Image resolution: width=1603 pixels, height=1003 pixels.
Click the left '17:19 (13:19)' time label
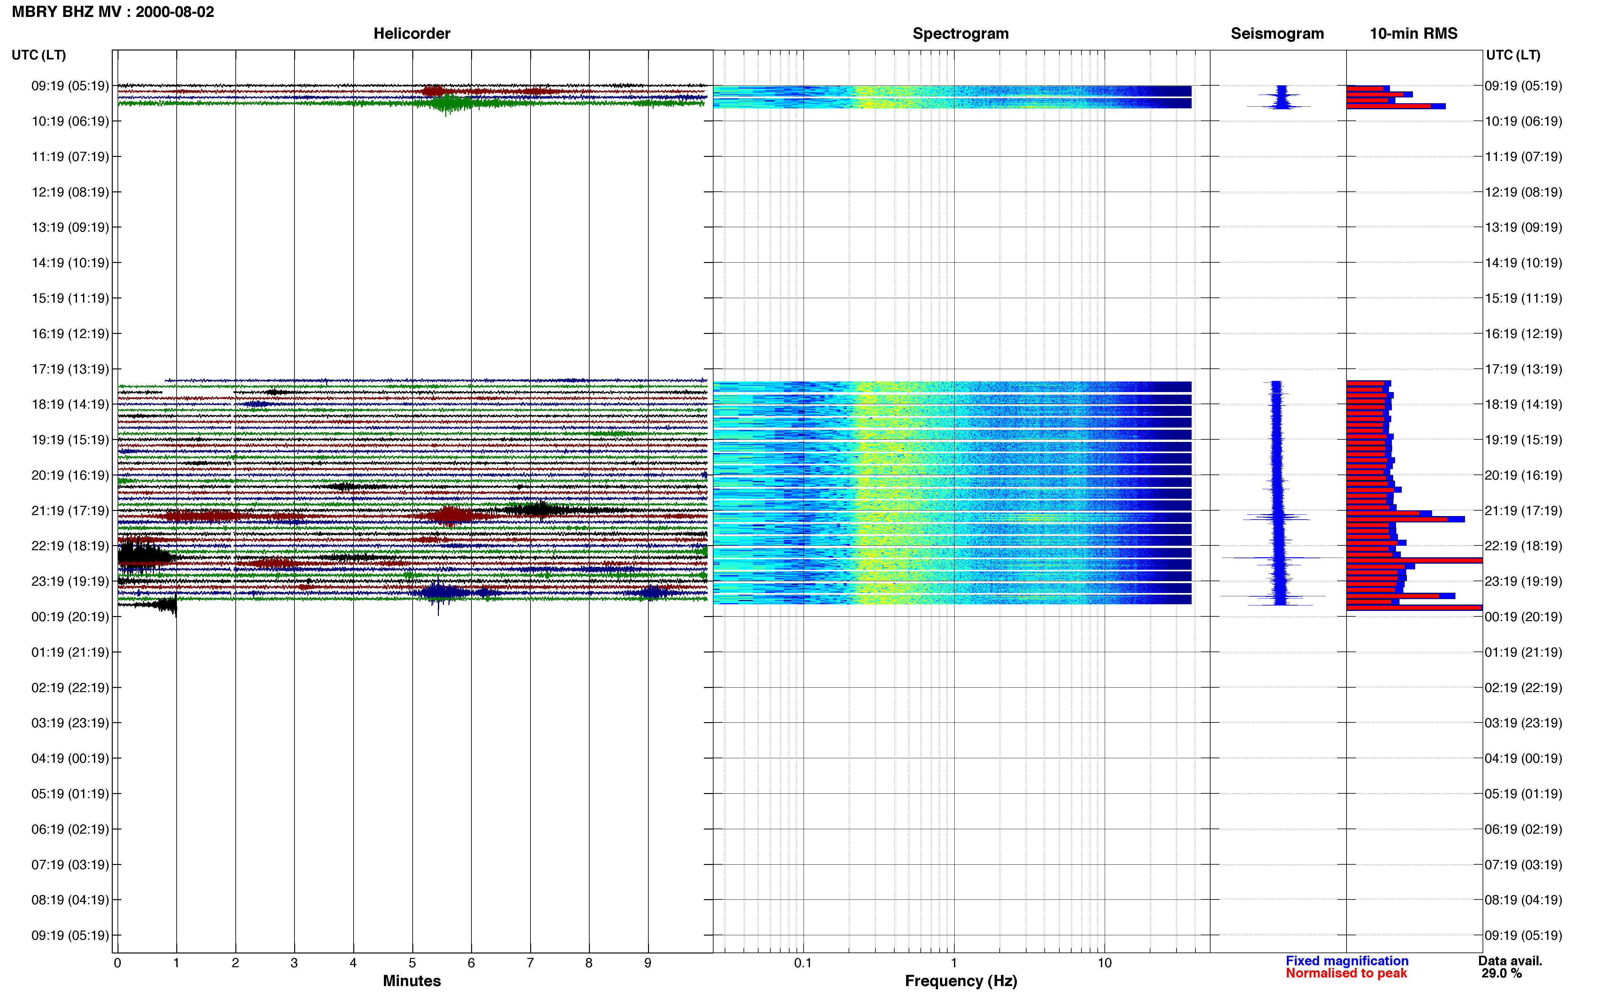[70, 369]
